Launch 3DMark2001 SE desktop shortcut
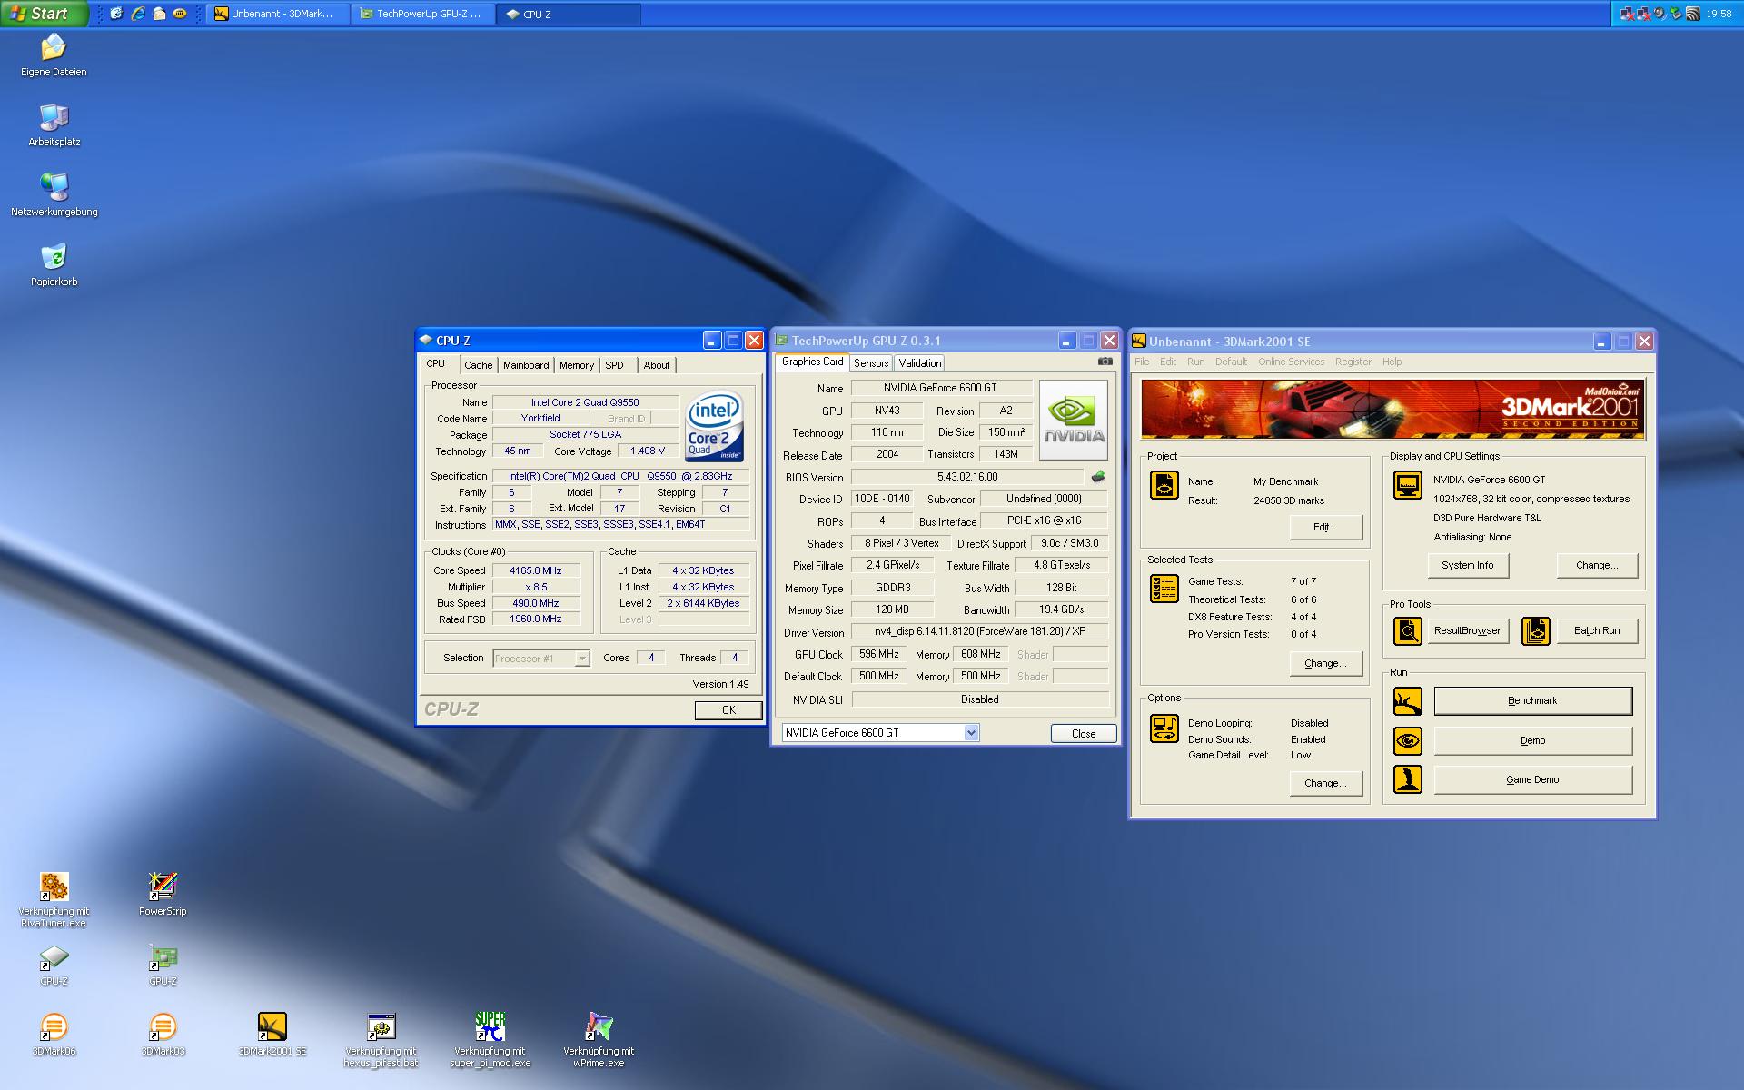 (272, 1027)
